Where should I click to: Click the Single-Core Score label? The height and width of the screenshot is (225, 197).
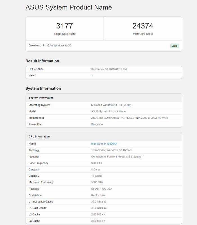[65, 34]
